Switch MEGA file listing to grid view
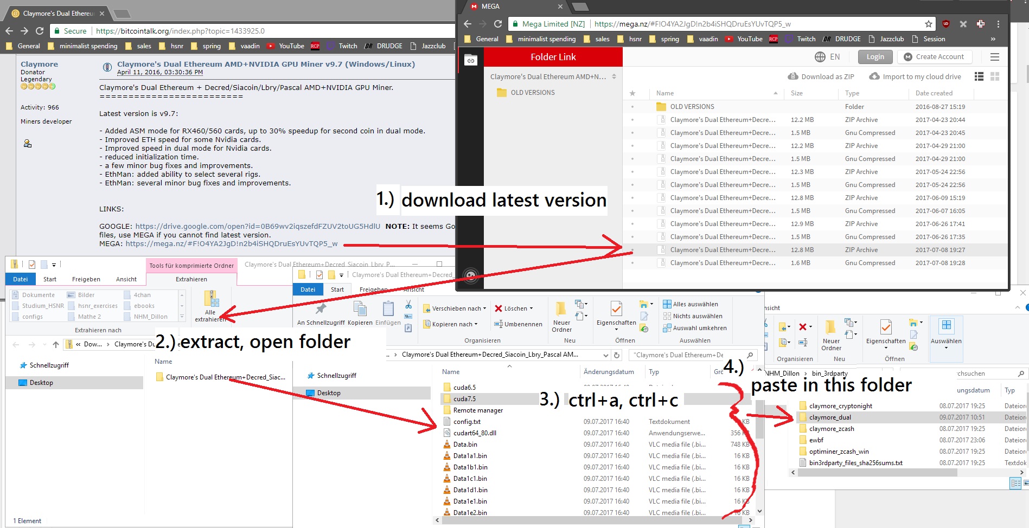The height and width of the screenshot is (528, 1029). click(994, 76)
